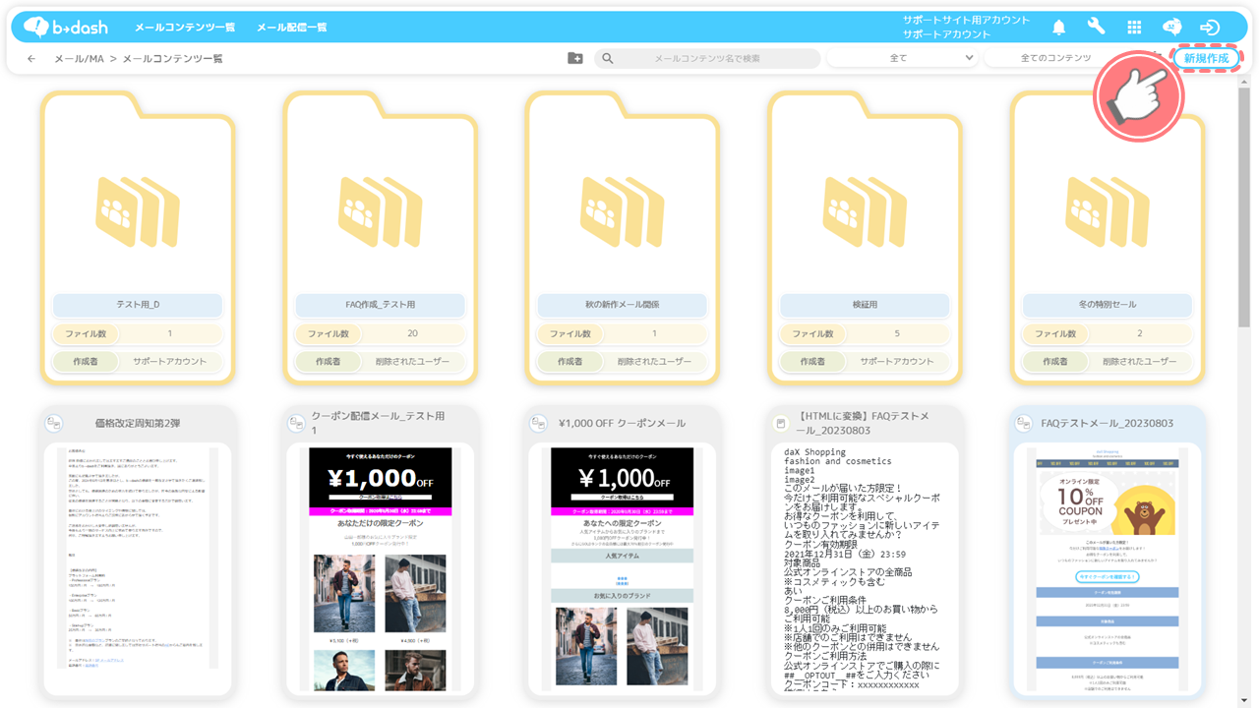Click the mail icon beside 価格改定周知第2弾

click(x=54, y=424)
